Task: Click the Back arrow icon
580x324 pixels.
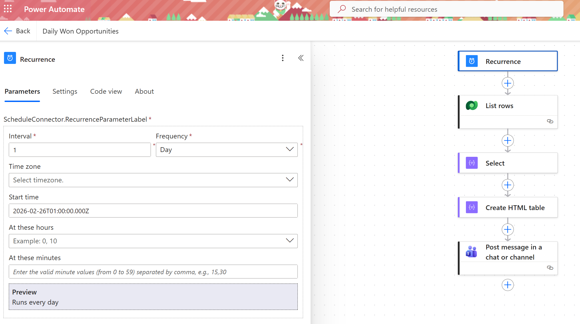Action: [x=8, y=31]
